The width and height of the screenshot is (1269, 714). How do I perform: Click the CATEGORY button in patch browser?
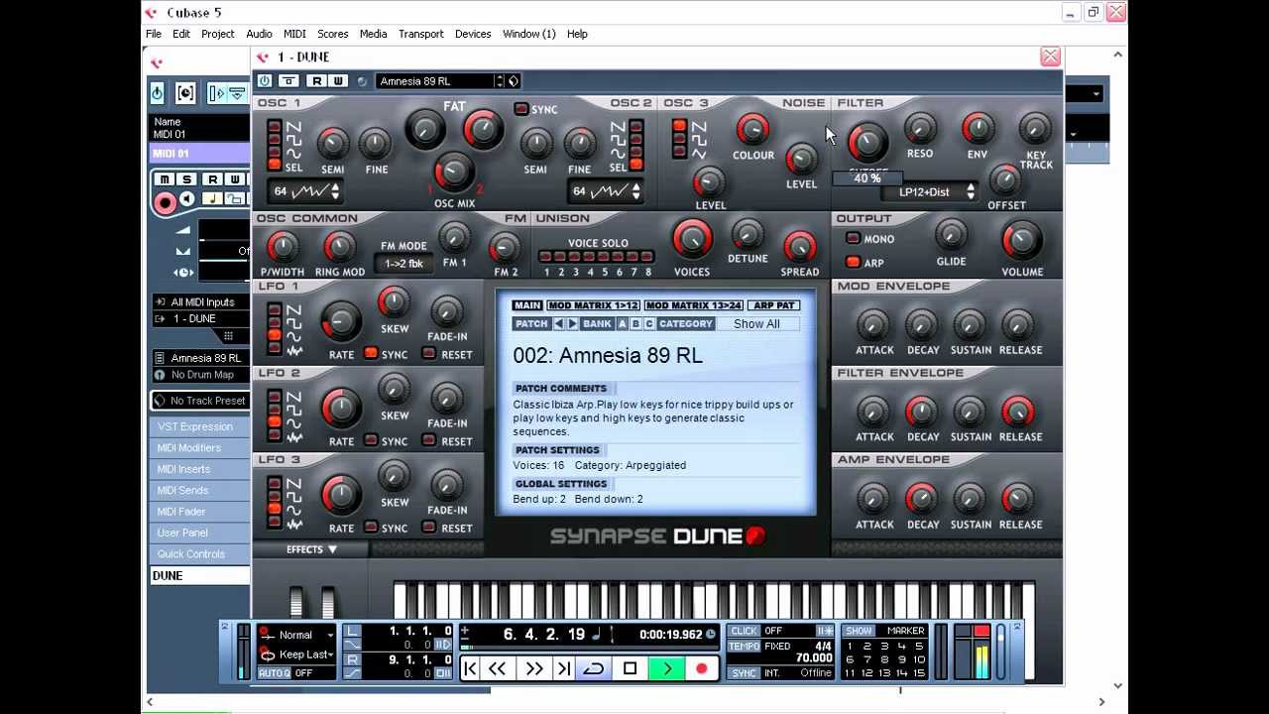(x=686, y=324)
